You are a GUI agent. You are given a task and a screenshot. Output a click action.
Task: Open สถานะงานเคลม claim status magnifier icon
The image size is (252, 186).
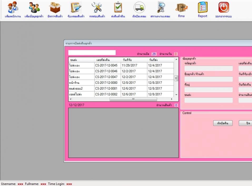pyautogui.click(x=160, y=10)
